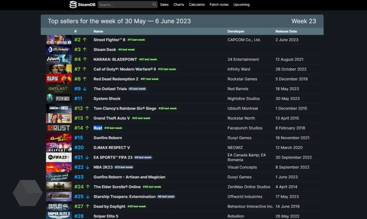Open the Charts menu item
This screenshot has width=367, height=219.
(x=179, y=5)
